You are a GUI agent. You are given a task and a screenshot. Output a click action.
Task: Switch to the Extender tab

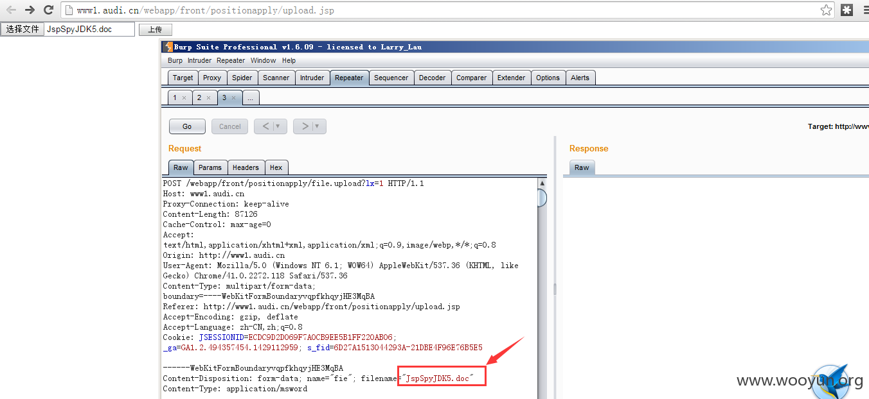(x=512, y=78)
